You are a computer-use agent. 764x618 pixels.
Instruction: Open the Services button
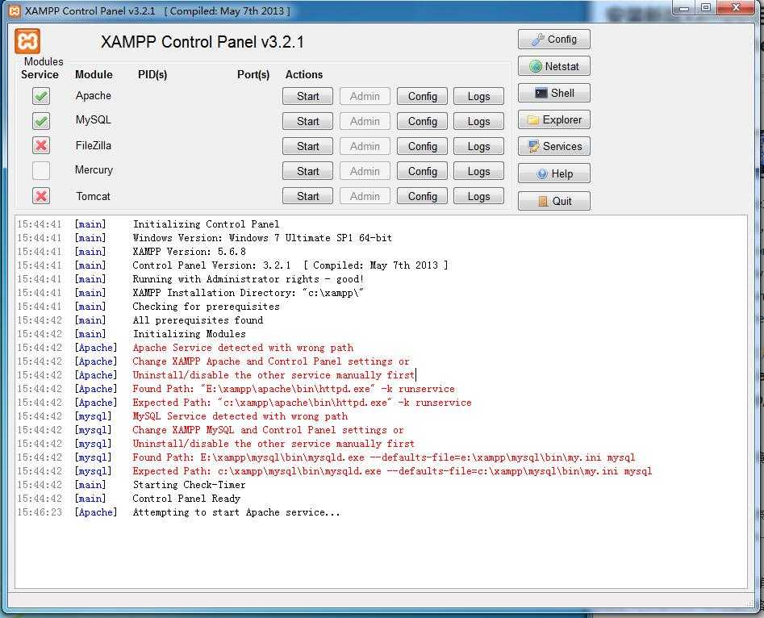pyautogui.click(x=554, y=146)
